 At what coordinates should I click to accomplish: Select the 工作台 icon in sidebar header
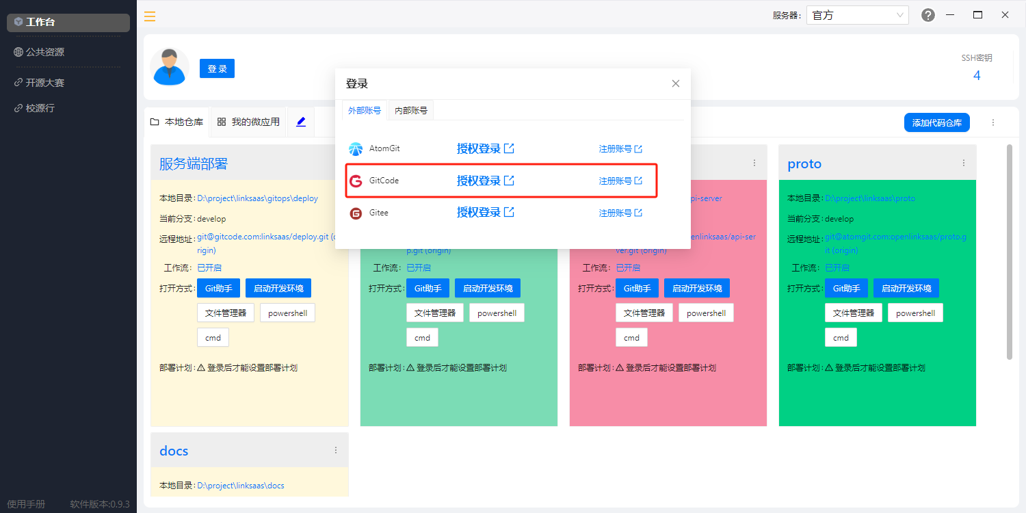point(20,22)
